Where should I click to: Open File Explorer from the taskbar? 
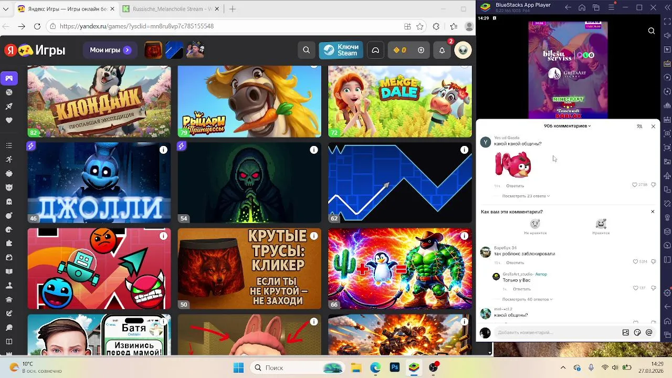(x=356, y=367)
